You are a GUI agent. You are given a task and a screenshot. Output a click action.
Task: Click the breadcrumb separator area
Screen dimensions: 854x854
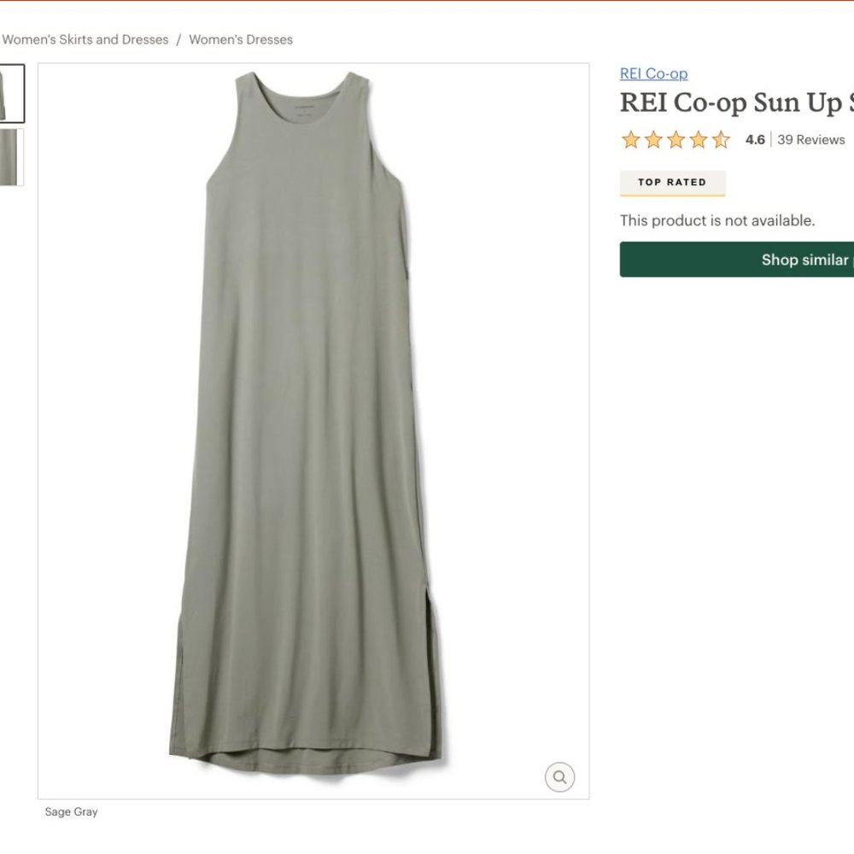click(178, 39)
